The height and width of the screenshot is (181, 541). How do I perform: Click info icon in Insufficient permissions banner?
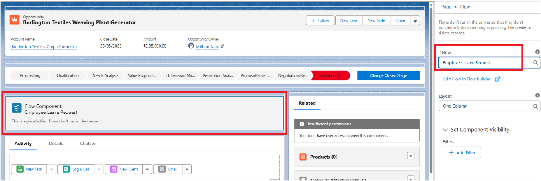[x=302, y=124]
